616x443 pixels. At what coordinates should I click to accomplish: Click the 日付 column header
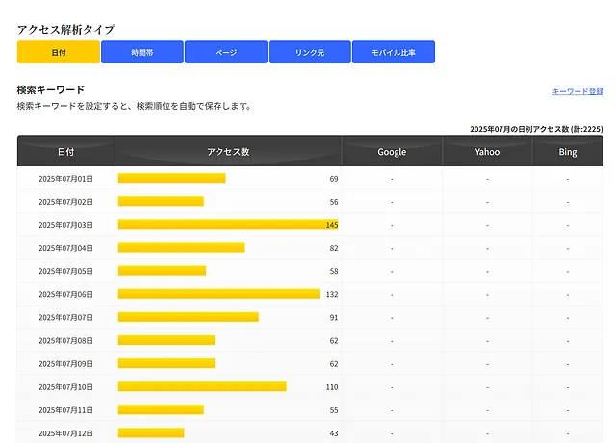[65, 152]
